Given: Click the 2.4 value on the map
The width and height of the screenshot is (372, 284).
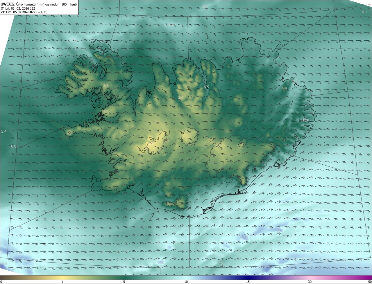Looking at the screenshot, I should coord(181,97).
